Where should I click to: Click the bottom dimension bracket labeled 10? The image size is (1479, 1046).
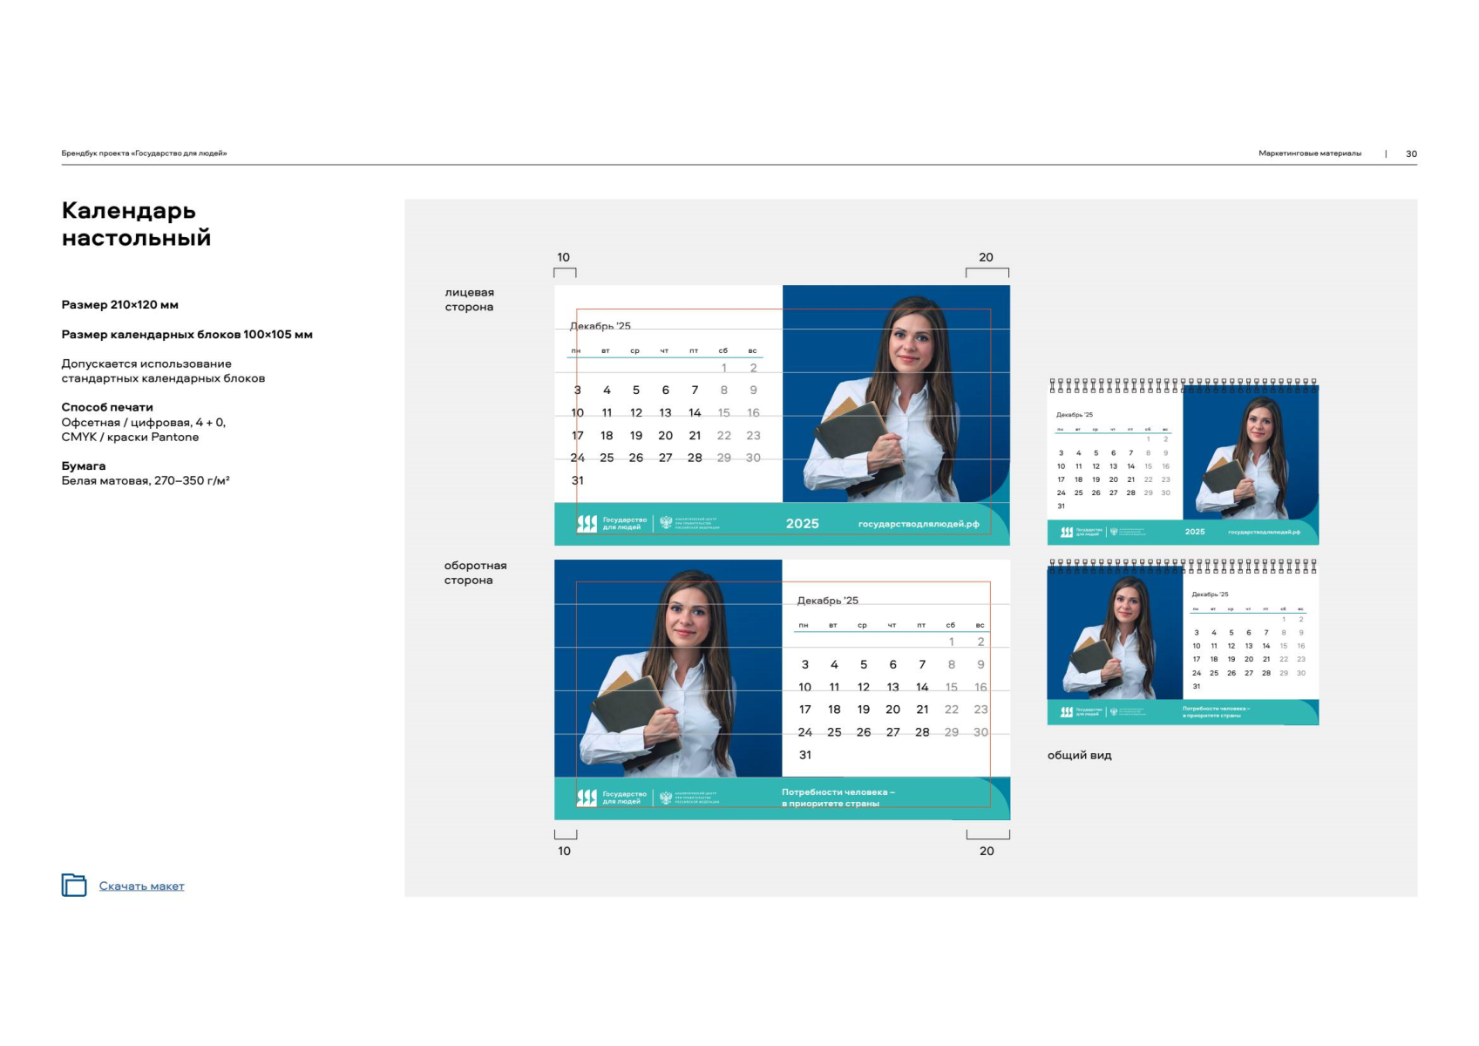[565, 835]
